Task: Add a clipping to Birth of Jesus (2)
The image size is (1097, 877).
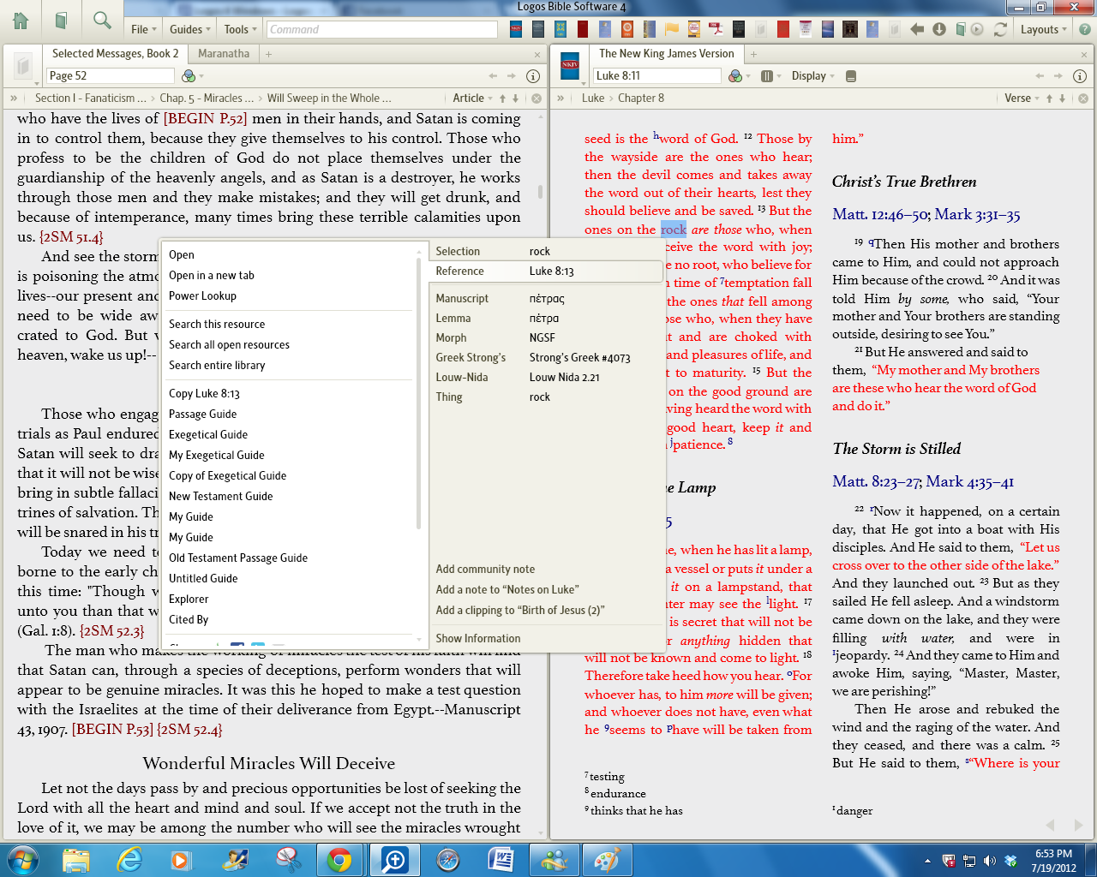Action: tap(520, 611)
